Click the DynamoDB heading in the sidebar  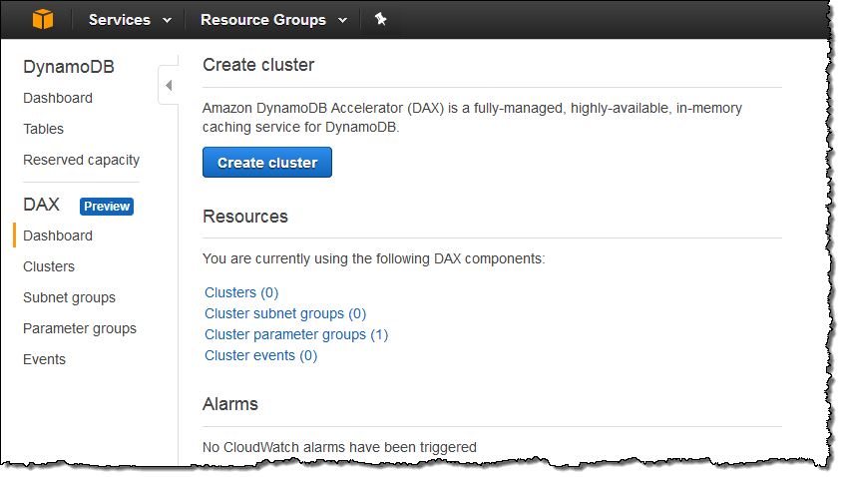(x=69, y=67)
